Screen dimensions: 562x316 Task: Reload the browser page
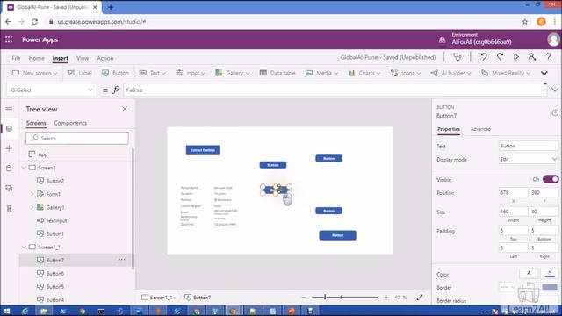tap(34, 22)
